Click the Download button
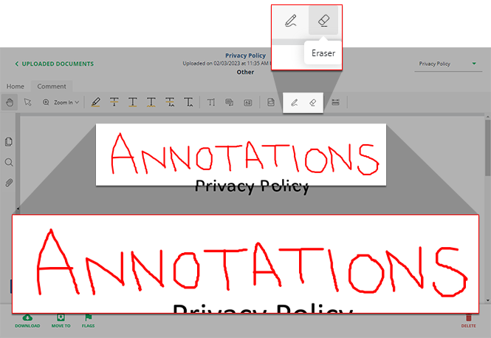This screenshot has width=491, height=338. (27, 321)
